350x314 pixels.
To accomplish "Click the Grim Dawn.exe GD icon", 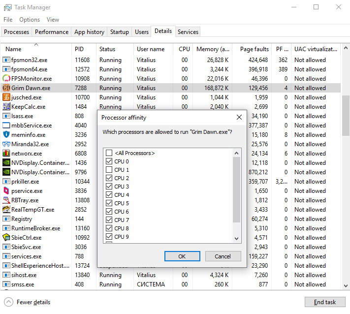I will pos(6,88).
